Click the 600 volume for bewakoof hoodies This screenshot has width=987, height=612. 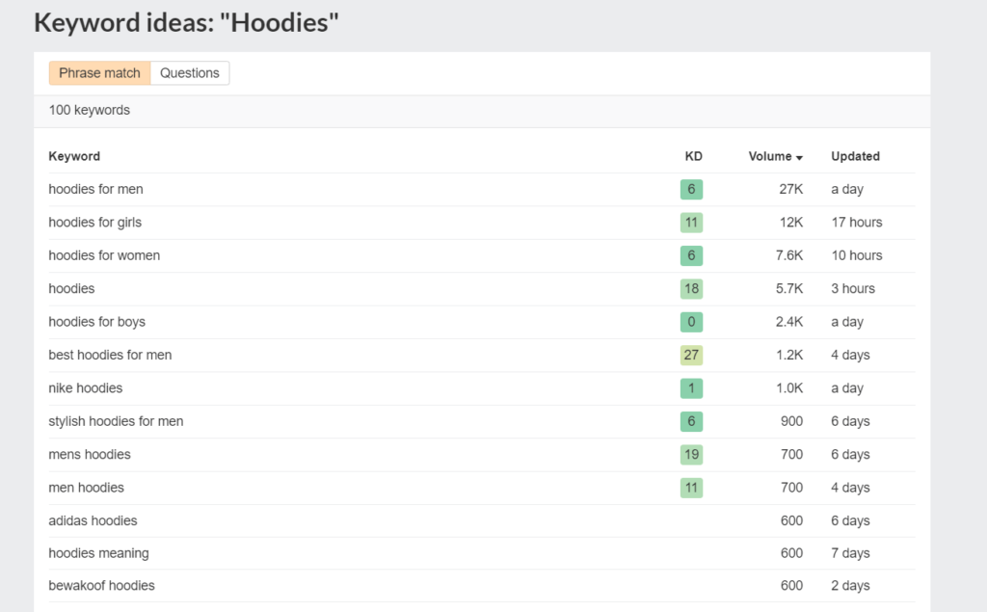coord(792,586)
